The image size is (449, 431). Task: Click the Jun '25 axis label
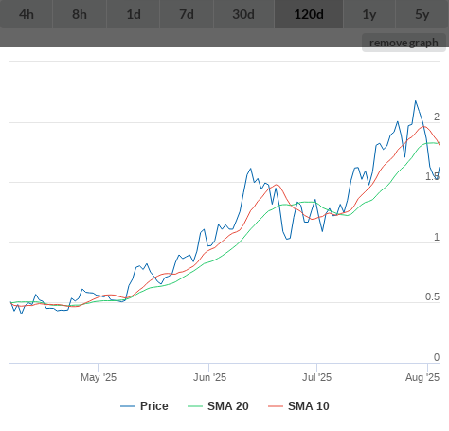pyautogui.click(x=209, y=377)
